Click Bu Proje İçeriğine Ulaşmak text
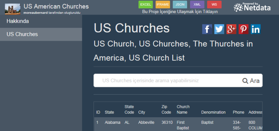 pos(180,12)
